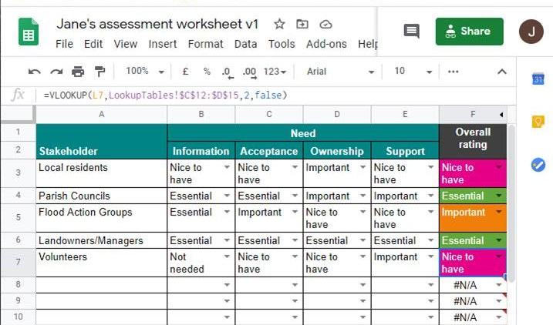The width and height of the screenshot is (553, 325).
Task: Open the comment history icon
Action: click(x=412, y=32)
